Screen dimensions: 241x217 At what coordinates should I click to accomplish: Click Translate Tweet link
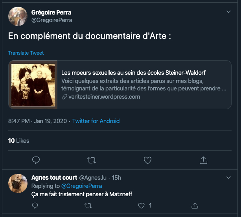point(26,53)
